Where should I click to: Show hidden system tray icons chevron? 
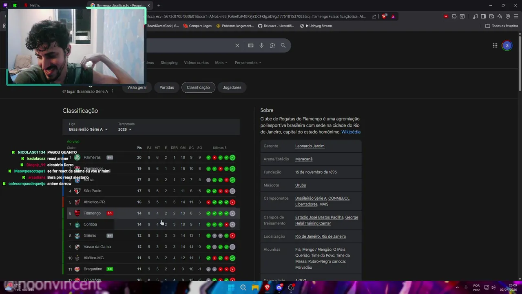click(x=457, y=287)
